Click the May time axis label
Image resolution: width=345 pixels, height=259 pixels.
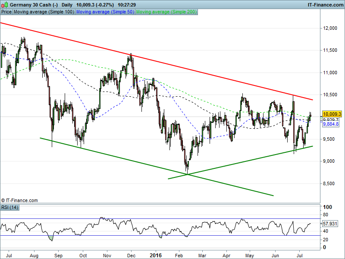click(250, 256)
